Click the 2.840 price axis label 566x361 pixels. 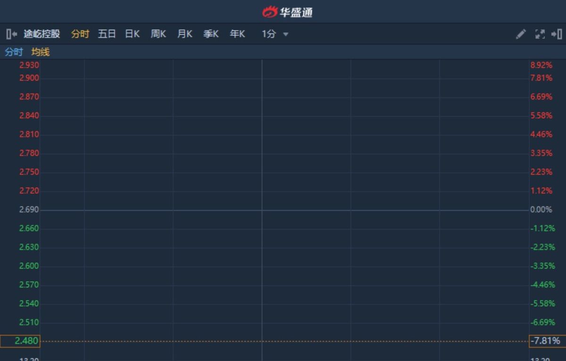point(29,115)
